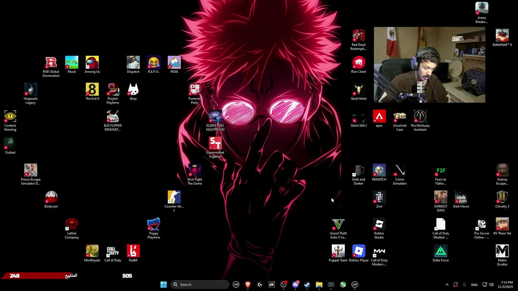Select the Pro Soccer Online icon
The width and height of the screenshot is (518, 291).
[482, 229]
